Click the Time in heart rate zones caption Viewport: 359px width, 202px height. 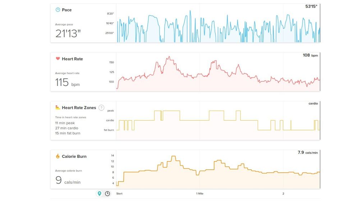click(x=71, y=117)
